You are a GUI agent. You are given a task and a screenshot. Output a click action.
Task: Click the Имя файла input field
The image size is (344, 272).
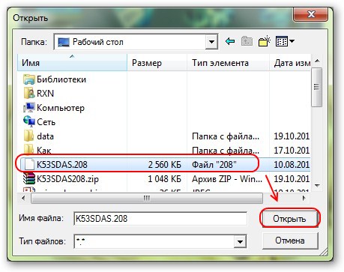(x=160, y=219)
